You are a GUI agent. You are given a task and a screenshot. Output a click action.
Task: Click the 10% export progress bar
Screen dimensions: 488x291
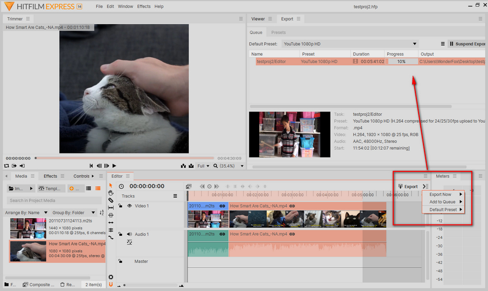pos(401,62)
